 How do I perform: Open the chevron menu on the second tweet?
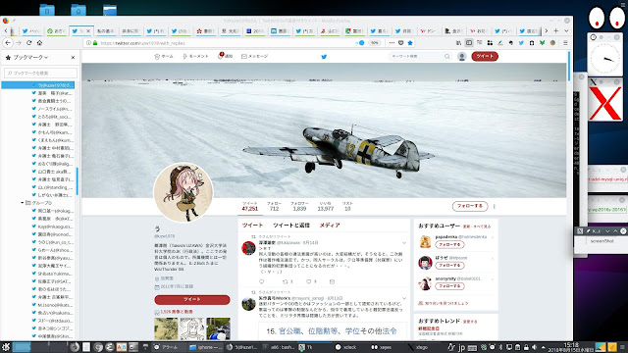click(404, 298)
